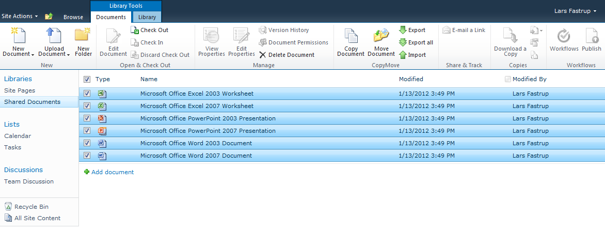Open the Calendar list link
Image resolution: width=605 pixels, height=230 pixels.
(x=18, y=136)
